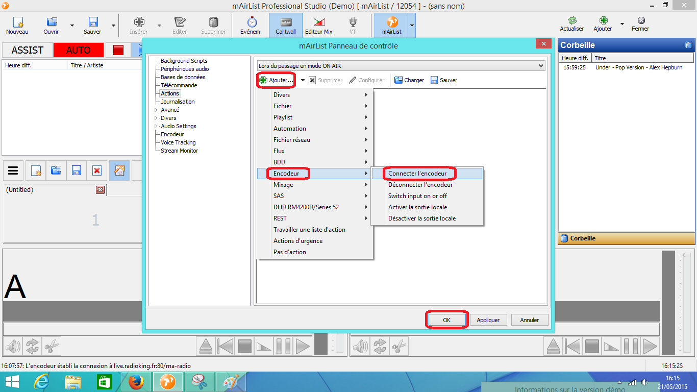
Task: Click the Sauver icon in control panel
Action: point(434,80)
